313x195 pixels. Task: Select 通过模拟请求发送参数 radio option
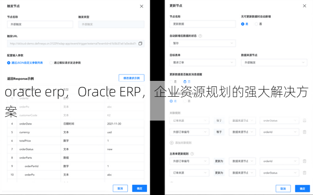pos(51,63)
